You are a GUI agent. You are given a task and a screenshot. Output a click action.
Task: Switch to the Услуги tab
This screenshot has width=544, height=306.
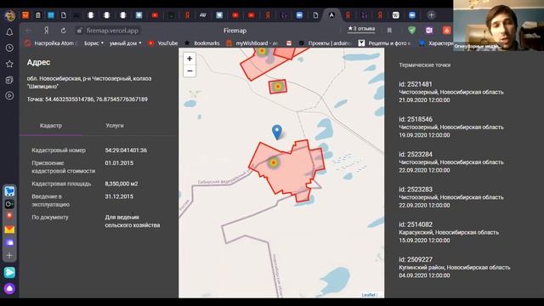click(x=115, y=126)
